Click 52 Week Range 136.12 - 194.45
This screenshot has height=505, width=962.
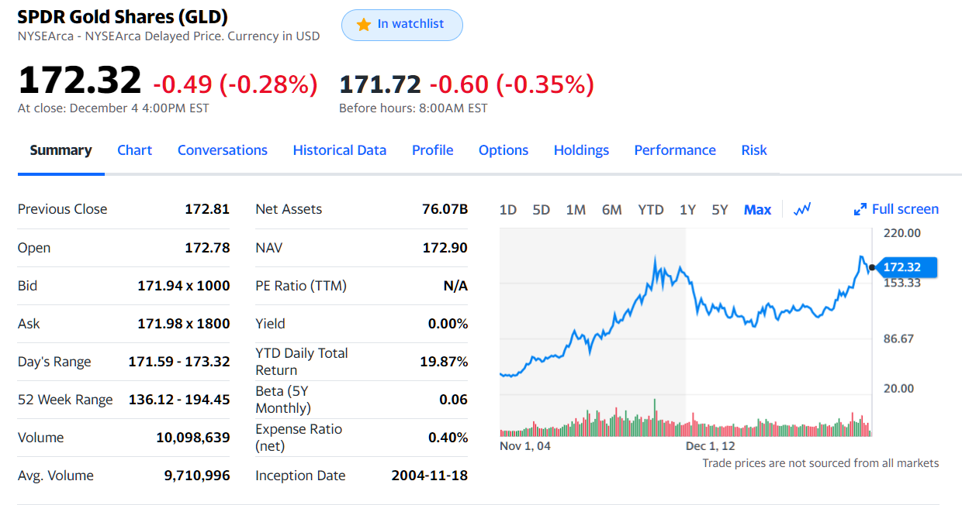(x=179, y=400)
